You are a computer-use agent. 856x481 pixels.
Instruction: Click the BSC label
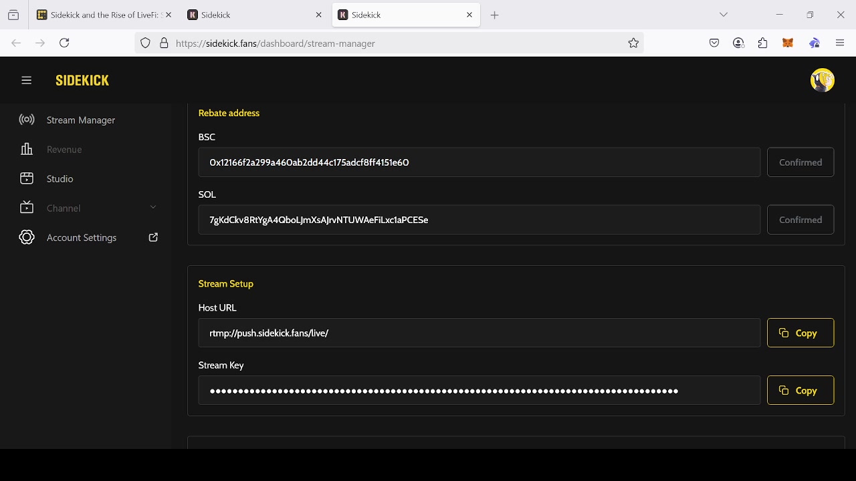tap(207, 137)
